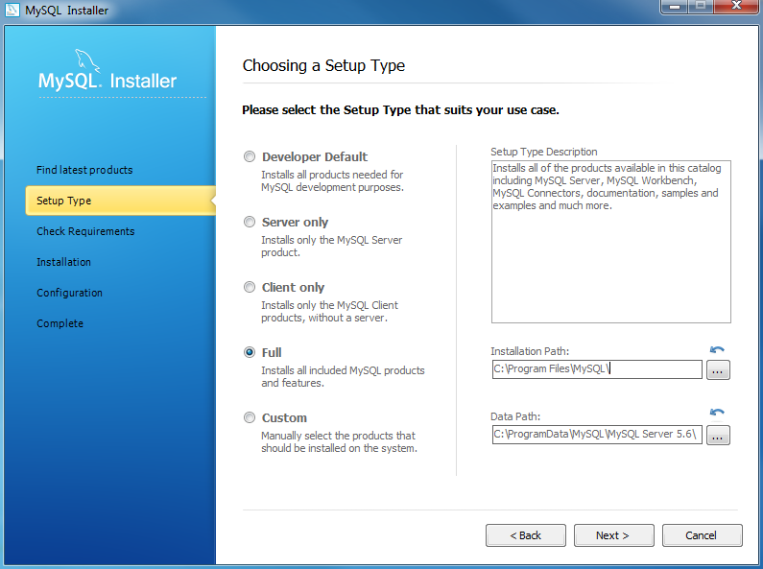The width and height of the screenshot is (763, 569).
Task: Minimize the MySQL Installer window
Action: (675, 7)
